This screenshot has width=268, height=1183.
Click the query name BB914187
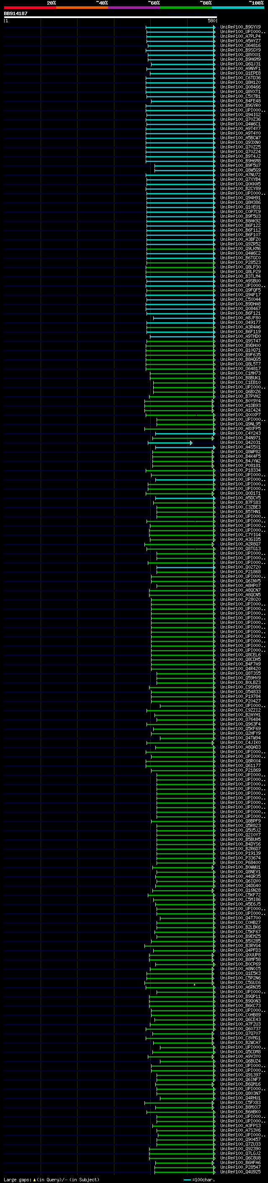(15, 13)
